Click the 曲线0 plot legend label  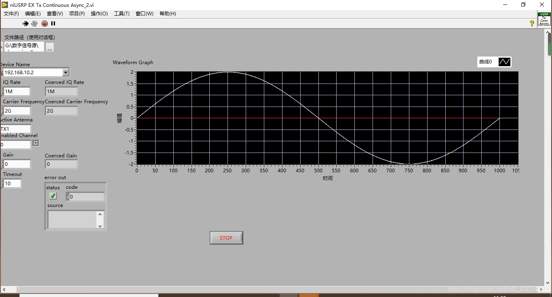[485, 62]
